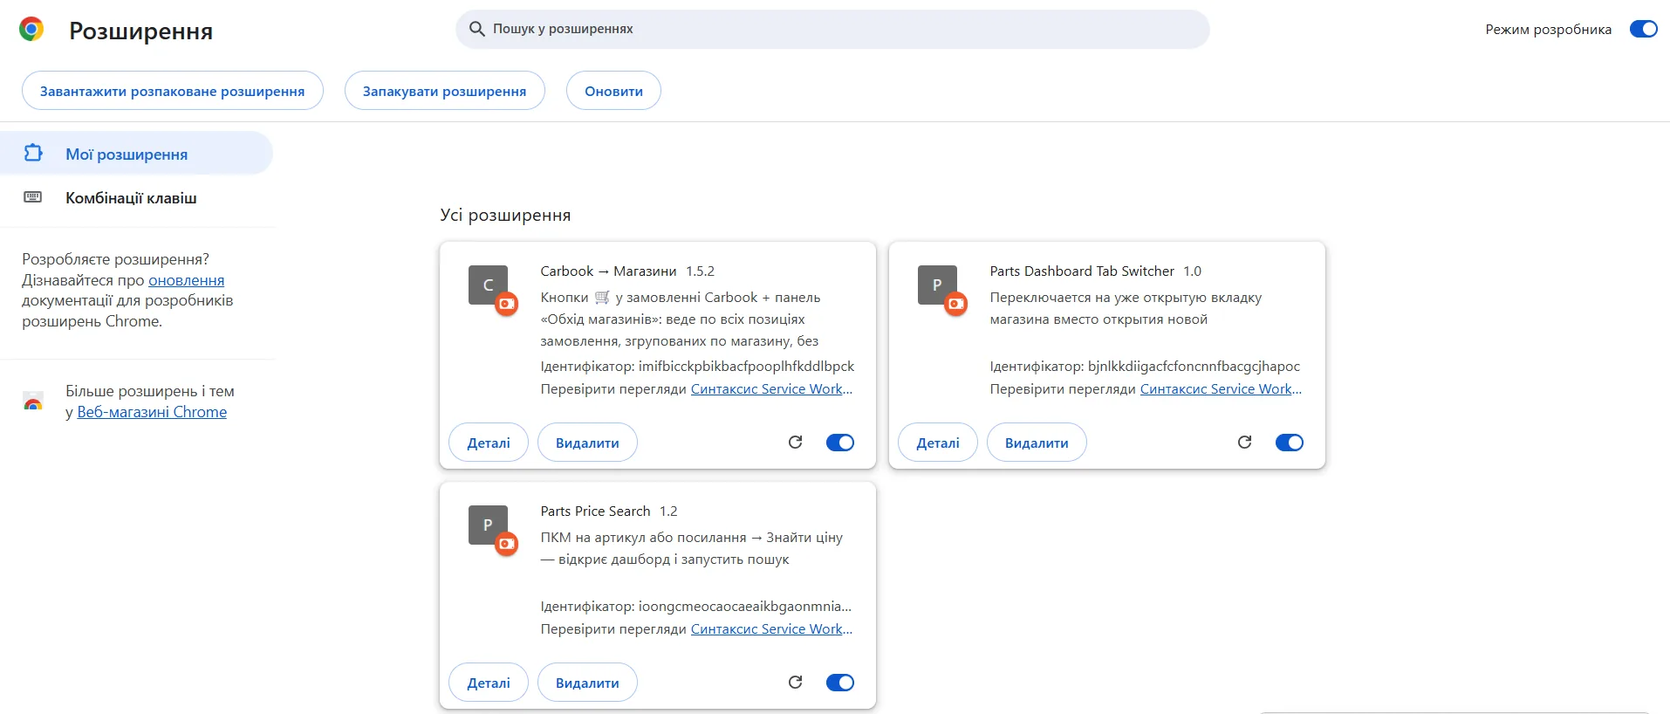Image resolution: width=1670 pixels, height=714 pixels.
Task: Click Видалити for Carbook → Магазини
Action: tap(587, 443)
